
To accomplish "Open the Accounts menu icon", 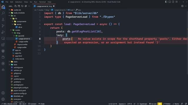I will [3, 93].
